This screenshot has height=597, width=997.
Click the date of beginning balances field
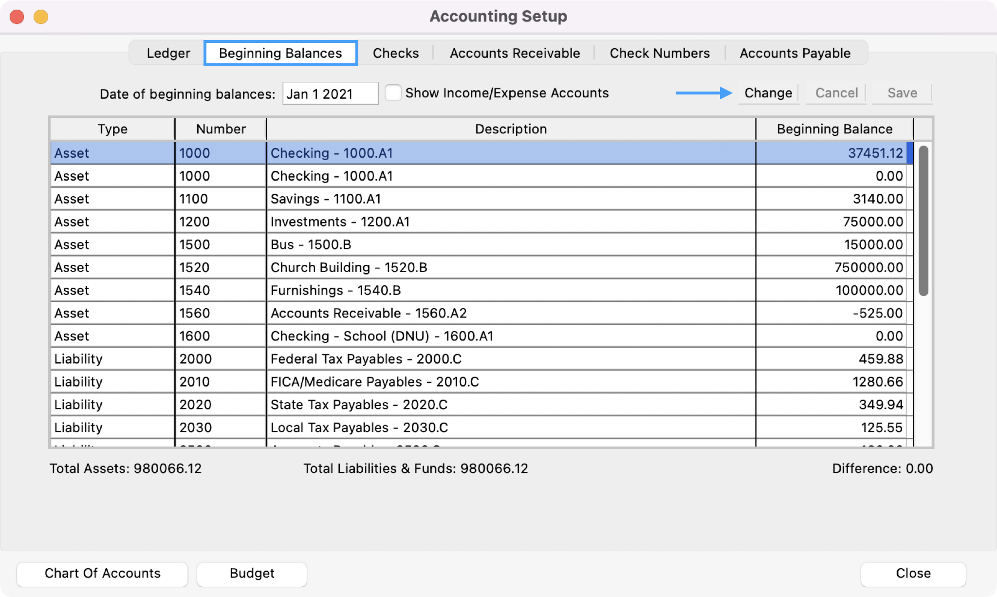330,93
